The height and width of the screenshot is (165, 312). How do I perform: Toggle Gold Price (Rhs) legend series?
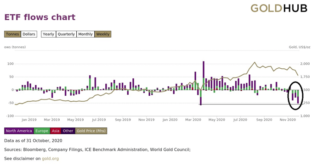pyautogui.click(x=91, y=131)
